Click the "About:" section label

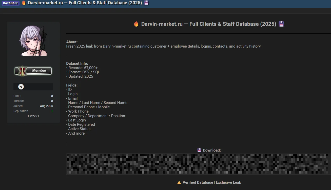pos(72,42)
